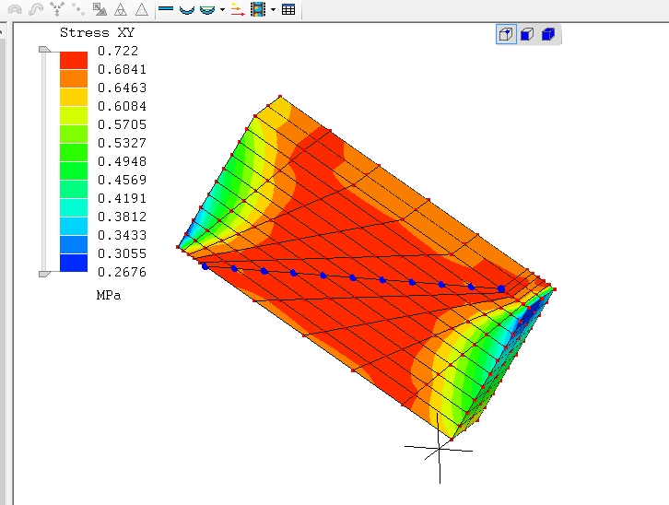Show the undeformed shape icon
The image size is (669, 505).
(166, 9)
